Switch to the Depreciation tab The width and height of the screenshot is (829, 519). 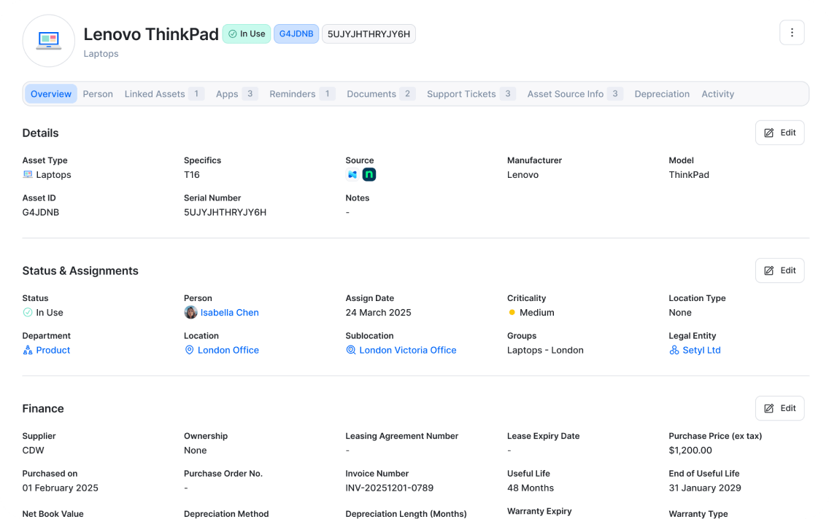662,94
